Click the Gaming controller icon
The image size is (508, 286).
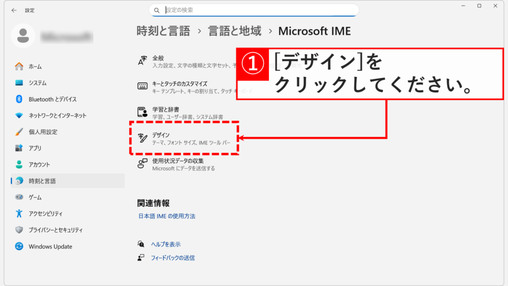click(19, 197)
